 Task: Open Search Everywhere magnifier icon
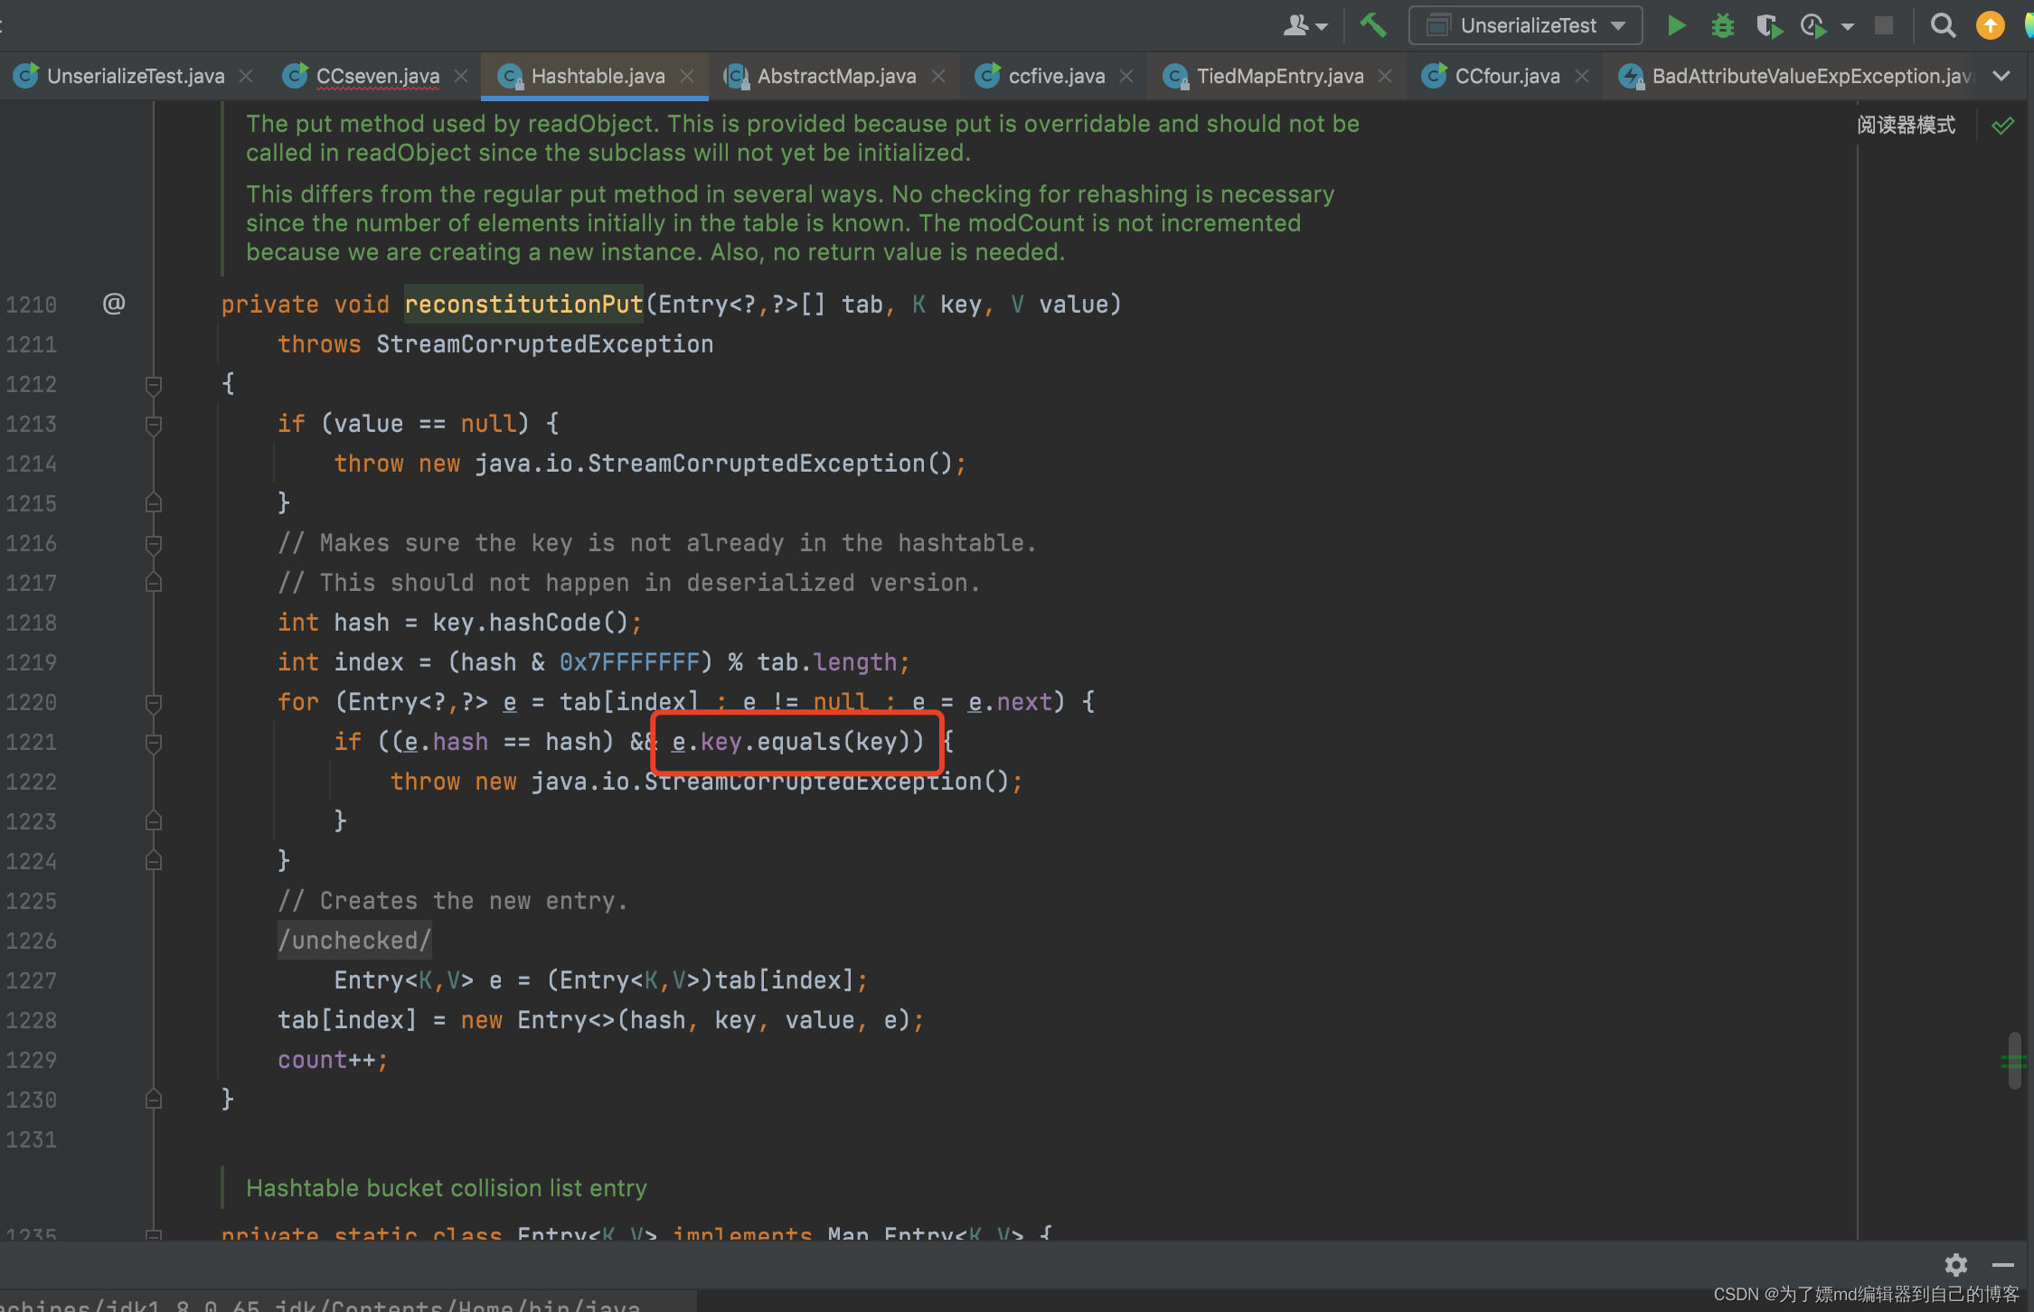click(1943, 25)
